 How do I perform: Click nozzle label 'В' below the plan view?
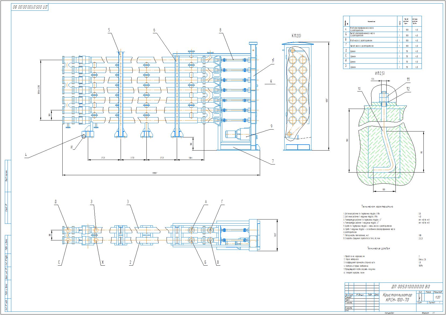point(218,262)
